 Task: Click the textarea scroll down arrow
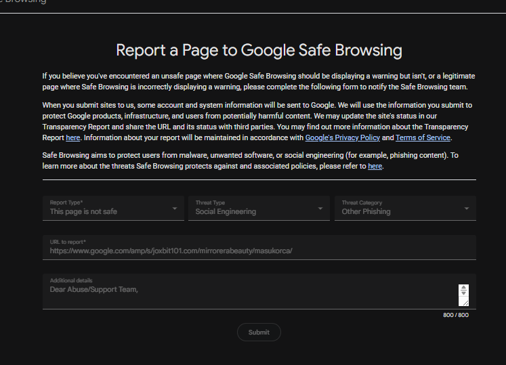[x=464, y=293]
